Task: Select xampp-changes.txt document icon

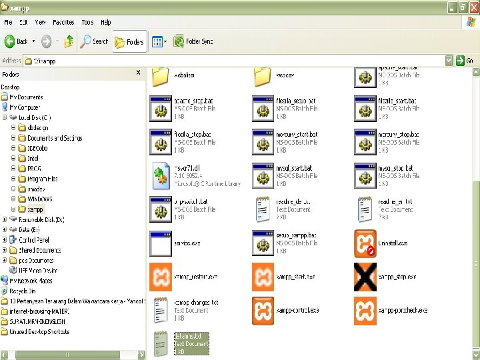Action: tap(161, 310)
